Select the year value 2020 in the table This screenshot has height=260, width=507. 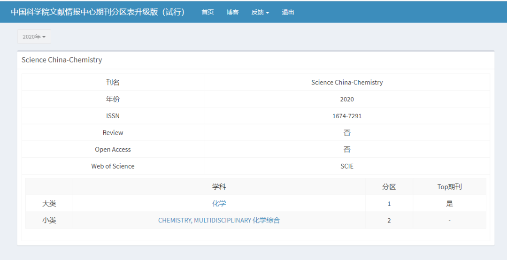pyautogui.click(x=347, y=99)
